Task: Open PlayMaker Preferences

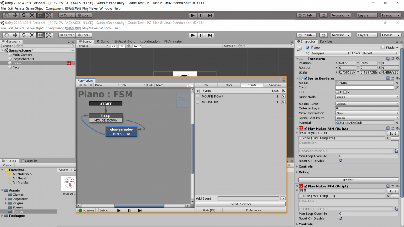Action: (x=253, y=210)
